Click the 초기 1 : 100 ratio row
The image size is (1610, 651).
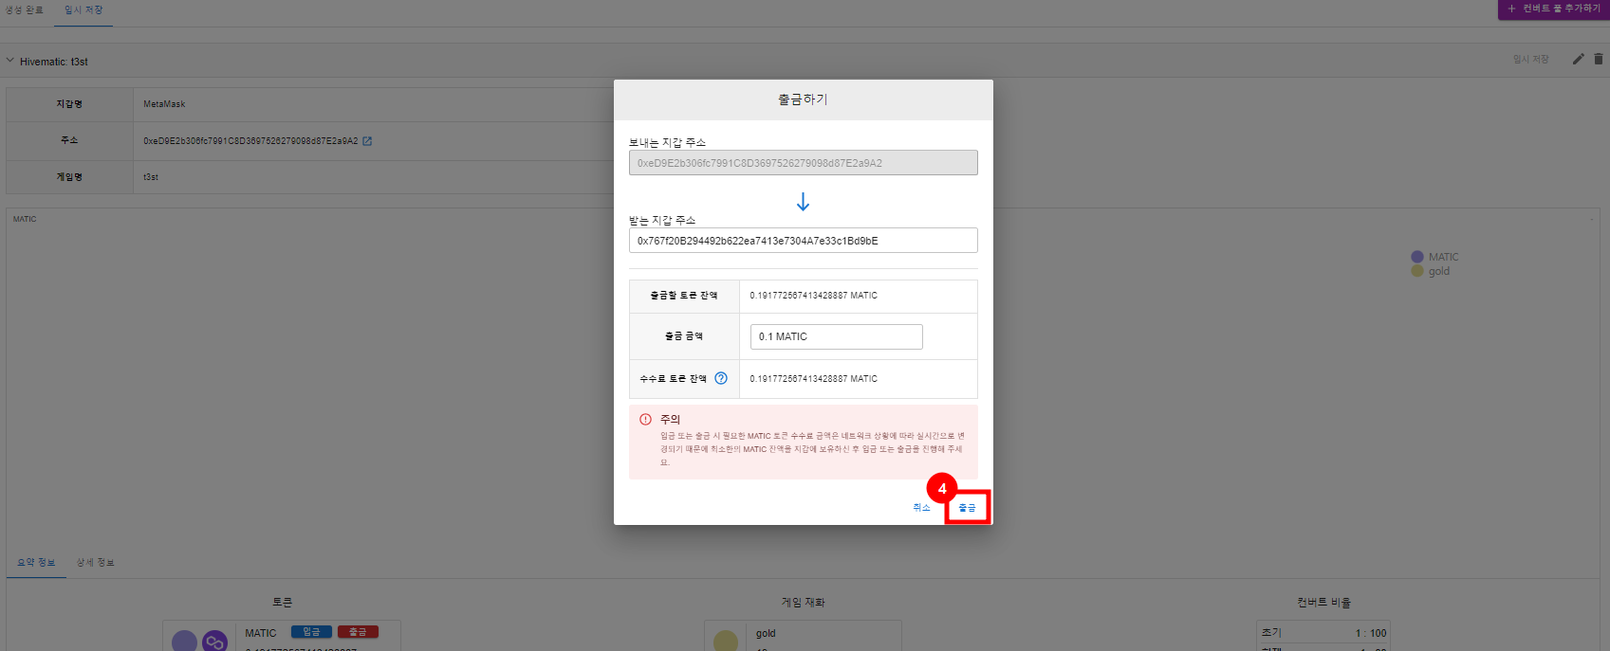pyautogui.click(x=1323, y=632)
